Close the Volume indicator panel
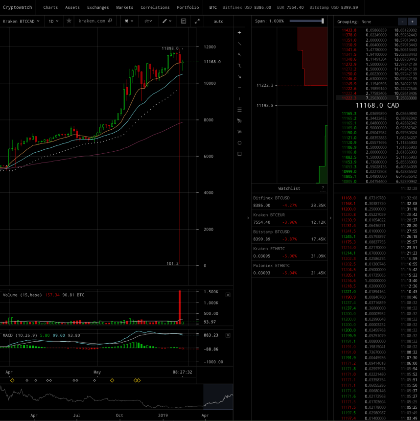Image resolution: width=420 pixels, height=421 pixels. point(228,295)
